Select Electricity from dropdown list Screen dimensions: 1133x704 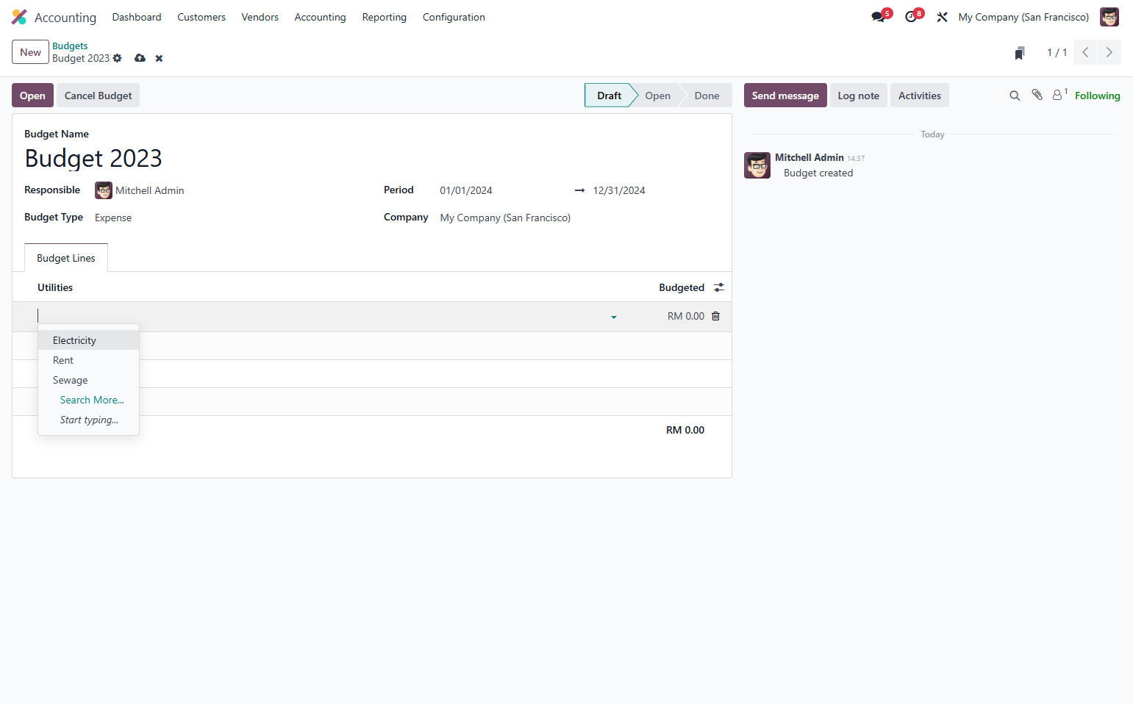coord(88,340)
